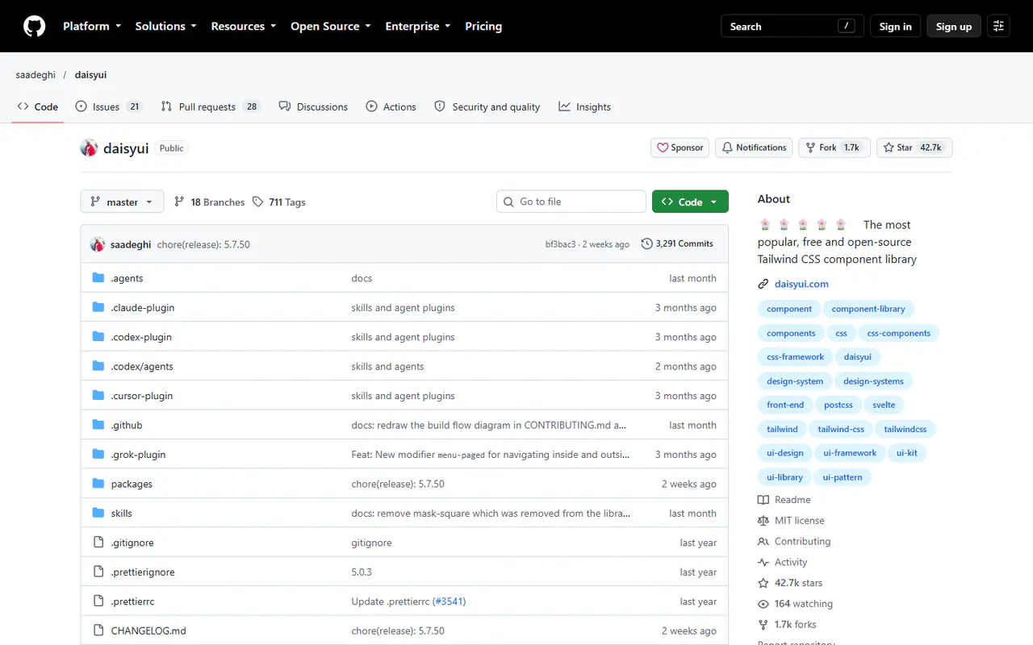Click the forks icon in About
This screenshot has height=645, width=1033.
[763, 625]
